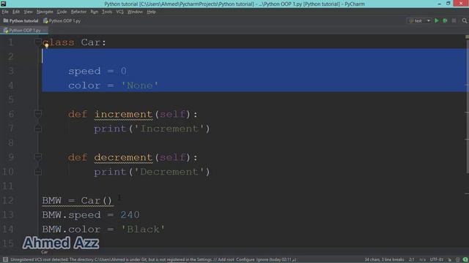Click the print('Increment') statement
Screen dimensions: 469x263
pos(152,129)
